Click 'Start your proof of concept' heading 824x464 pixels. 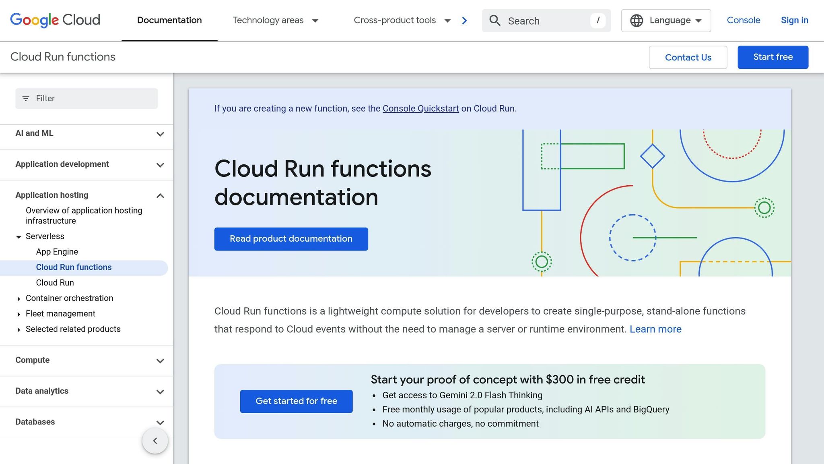508,379
